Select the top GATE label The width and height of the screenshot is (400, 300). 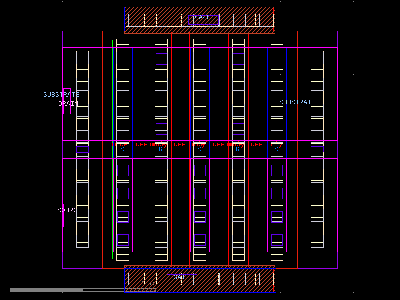coord(202,17)
